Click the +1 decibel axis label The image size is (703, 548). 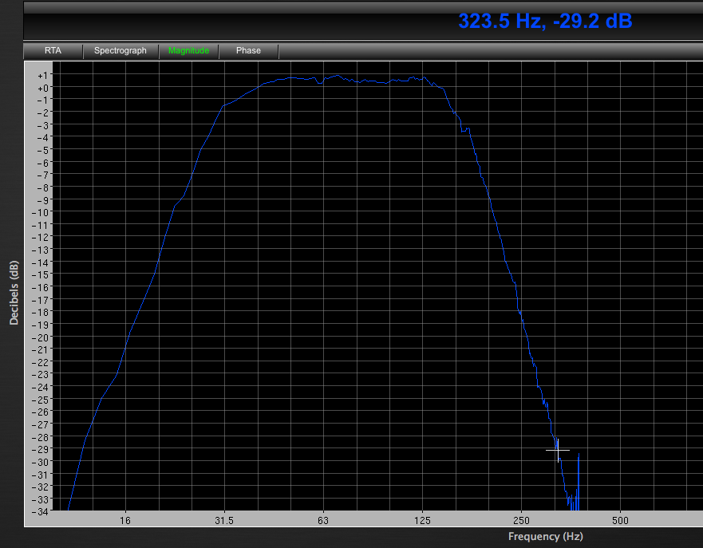click(x=43, y=75)
